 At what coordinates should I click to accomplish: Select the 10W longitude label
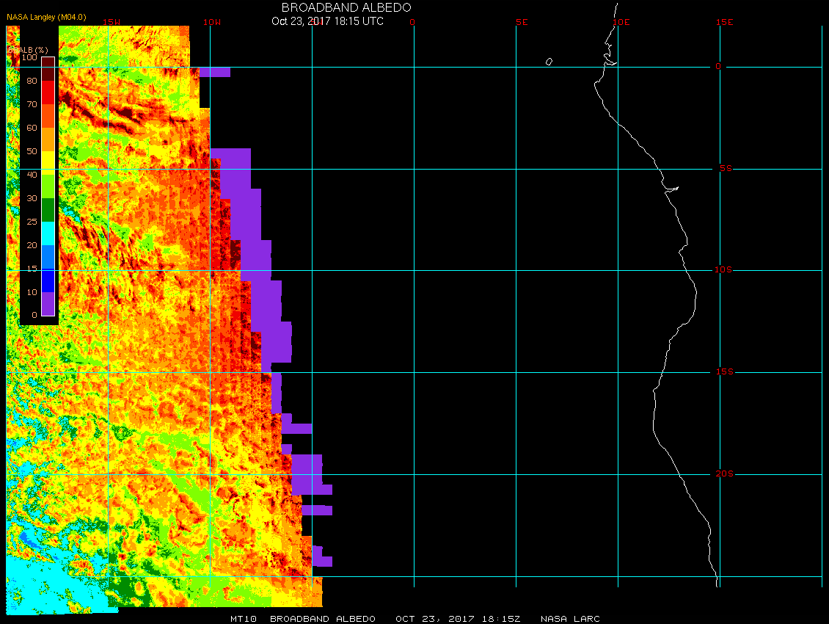212,22
